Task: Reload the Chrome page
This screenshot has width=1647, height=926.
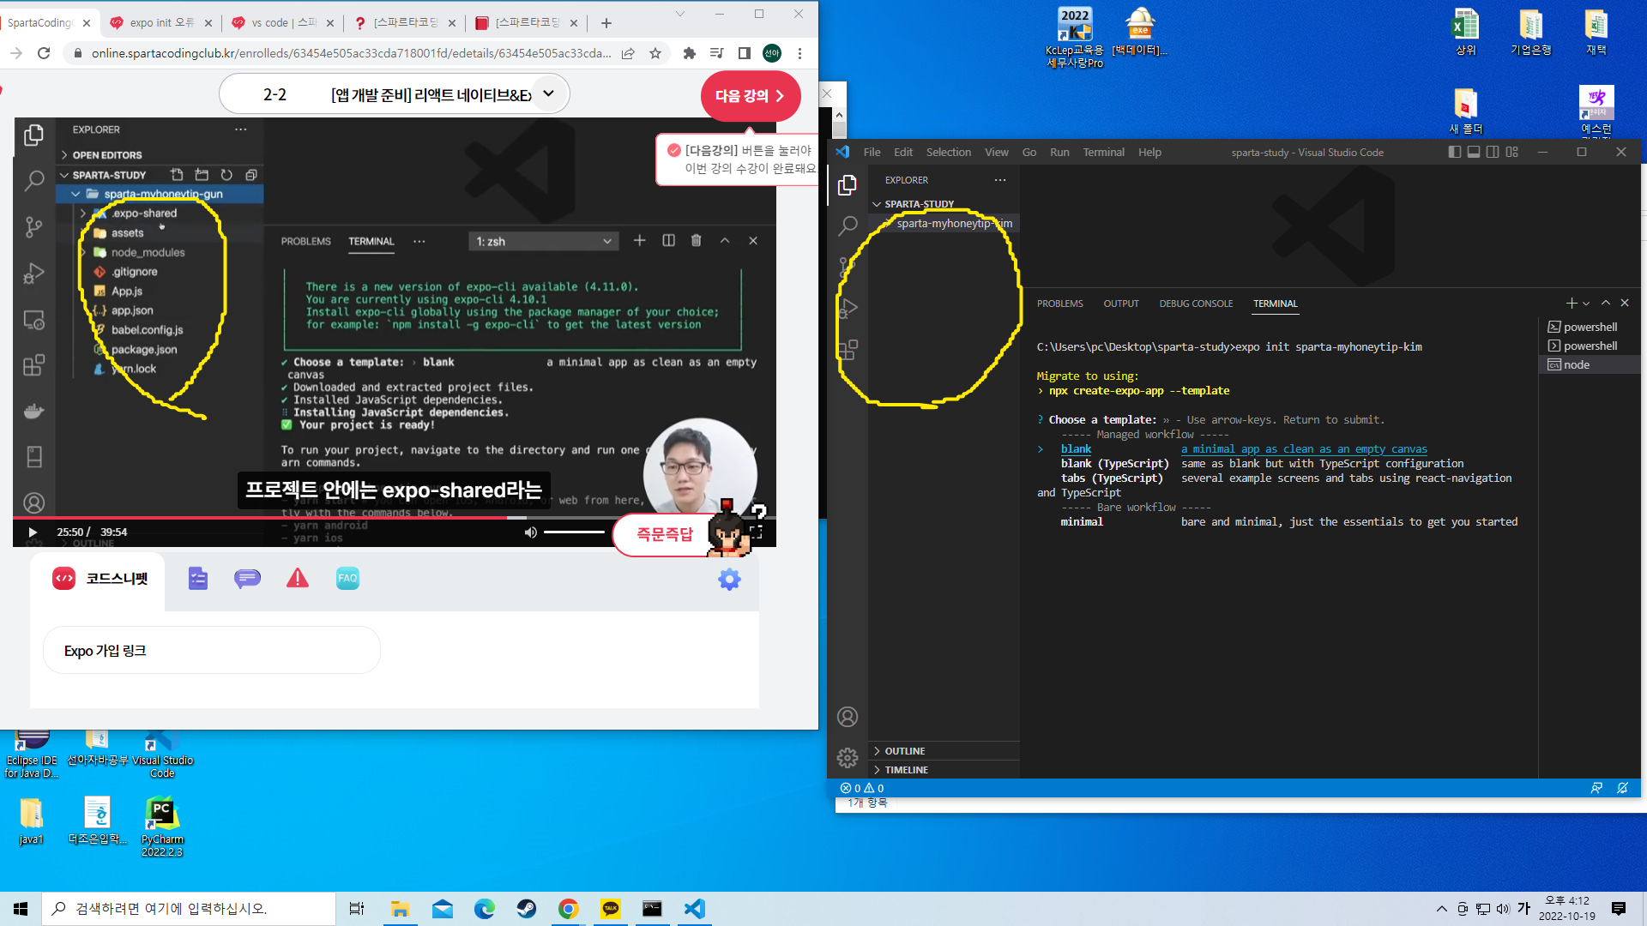Action: [44, 53]
